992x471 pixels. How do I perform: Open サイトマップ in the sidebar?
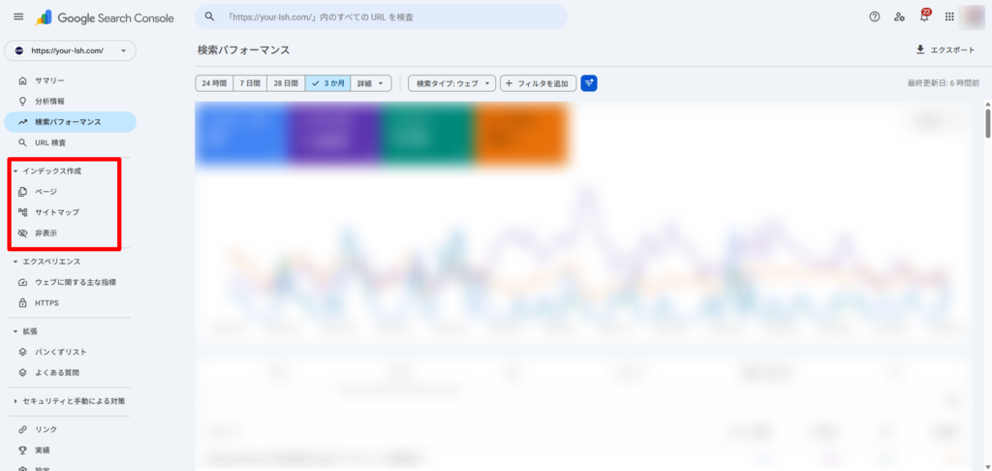click(57, 212)
